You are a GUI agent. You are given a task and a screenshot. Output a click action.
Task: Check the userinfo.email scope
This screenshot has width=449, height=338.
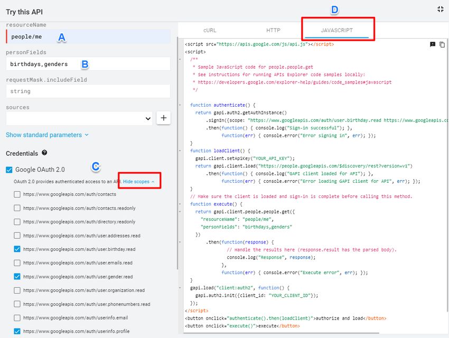pyautogui.click(x=17, y=318)
